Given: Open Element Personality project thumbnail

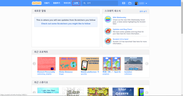Looking at the screenshot, I should (x=47, y=64).
